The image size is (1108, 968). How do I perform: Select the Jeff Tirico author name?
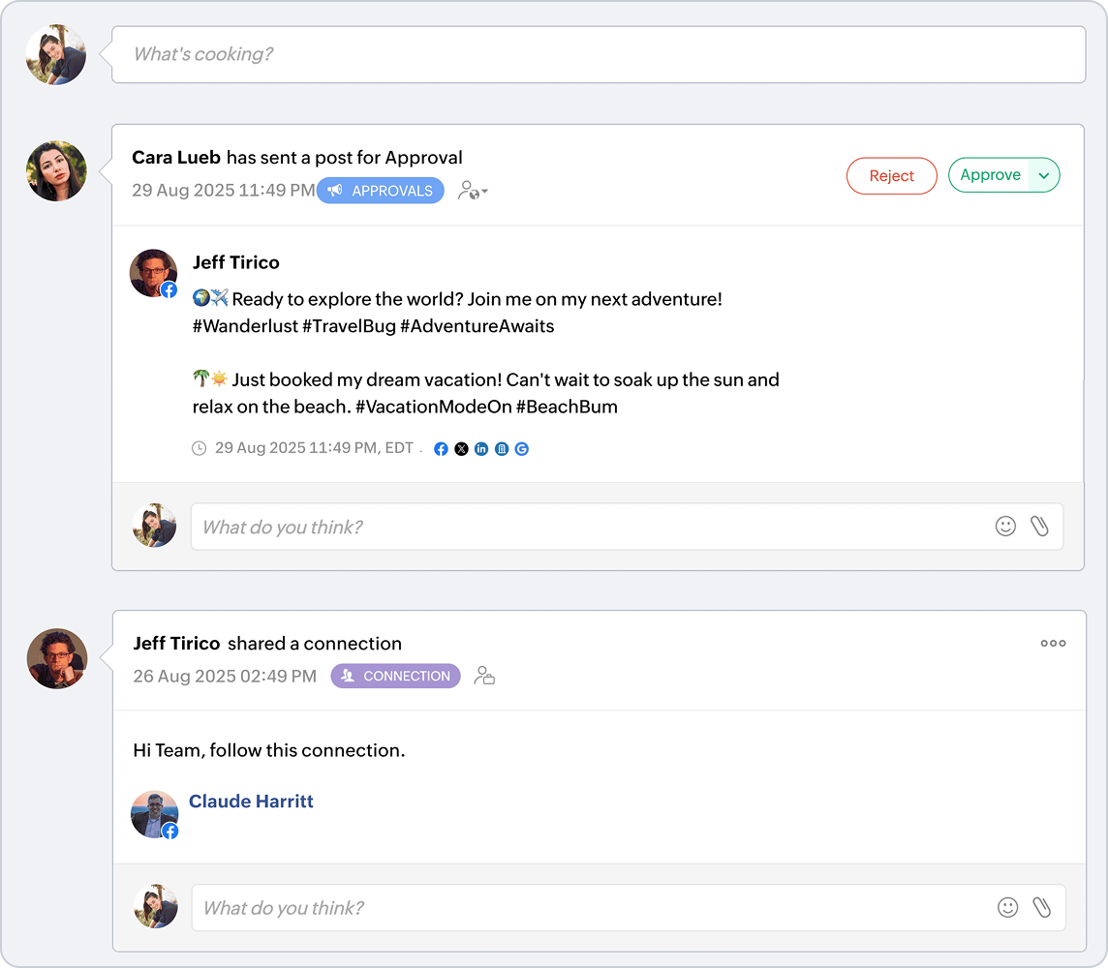point(236,262)
